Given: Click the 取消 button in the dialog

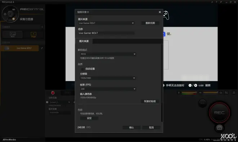Looking at the screenshot, I should (x=151, y=128).
